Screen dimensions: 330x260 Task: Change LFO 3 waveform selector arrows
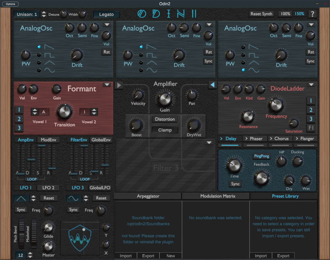[x=86, y=198]
